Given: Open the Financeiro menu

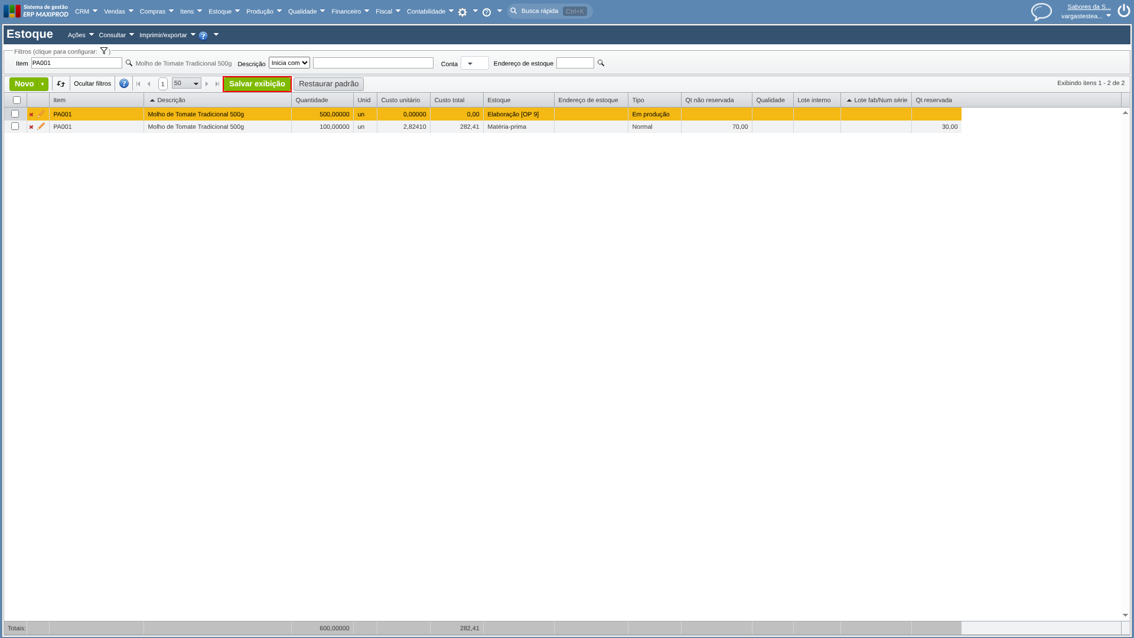Looking at the screenshot, I should 350,11.
